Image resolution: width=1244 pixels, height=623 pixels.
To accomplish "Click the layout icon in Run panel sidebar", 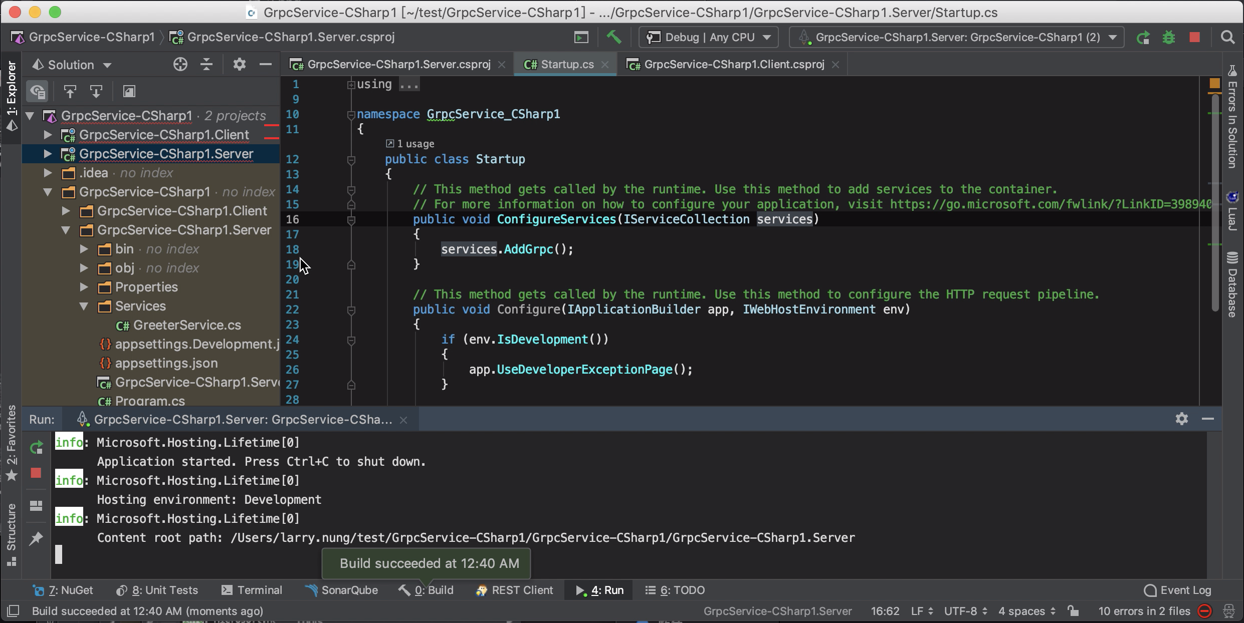I will [36, 505].
